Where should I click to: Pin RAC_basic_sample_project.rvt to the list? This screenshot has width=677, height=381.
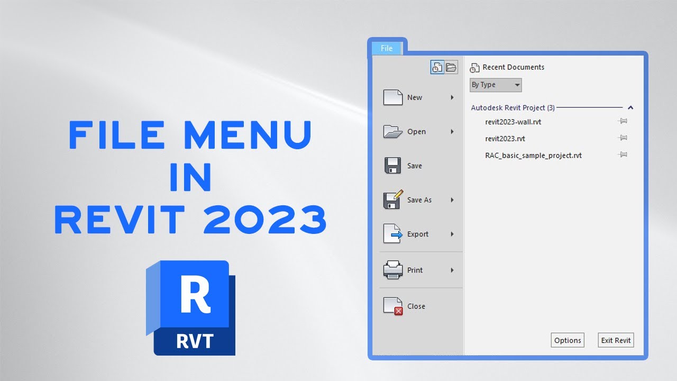tap(623, 155)
